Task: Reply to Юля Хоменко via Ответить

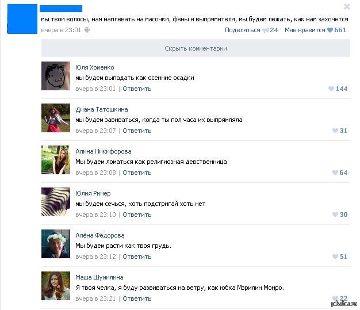Action: (137, 89)
